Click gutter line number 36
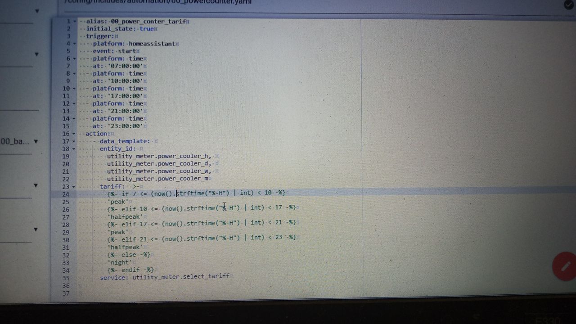The width and height of the screenshot is (576, 324). click(67, 286)
